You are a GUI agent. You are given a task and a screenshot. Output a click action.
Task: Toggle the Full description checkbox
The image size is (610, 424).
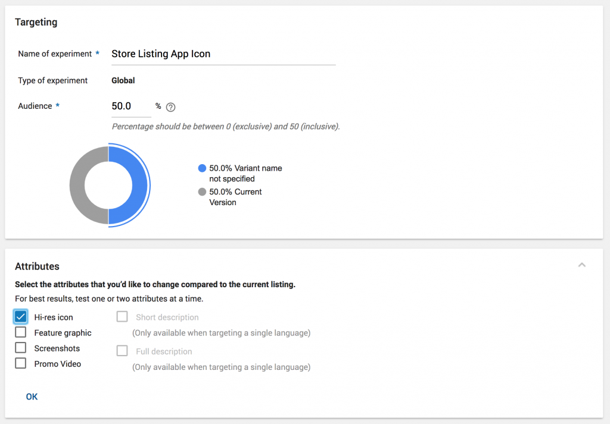(x=122, y=351)
